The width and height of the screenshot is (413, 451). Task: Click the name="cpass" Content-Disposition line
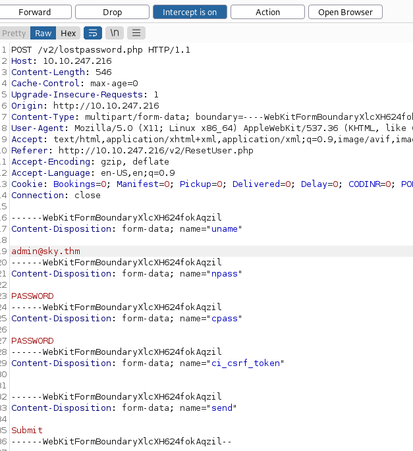tap(126, 319)
